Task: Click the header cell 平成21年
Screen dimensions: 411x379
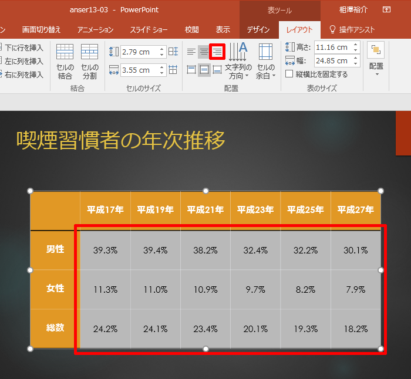Action: pyautogui.click(x=206, y=209)
